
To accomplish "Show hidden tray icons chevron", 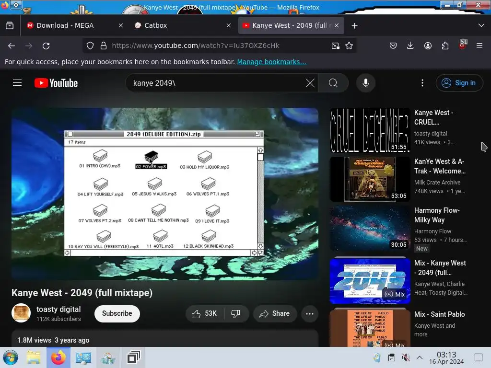I will 420,357.
